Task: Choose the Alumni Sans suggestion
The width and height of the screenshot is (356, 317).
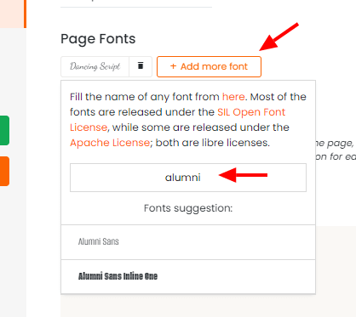Action: pyautogui.click(x=188, y=242)
